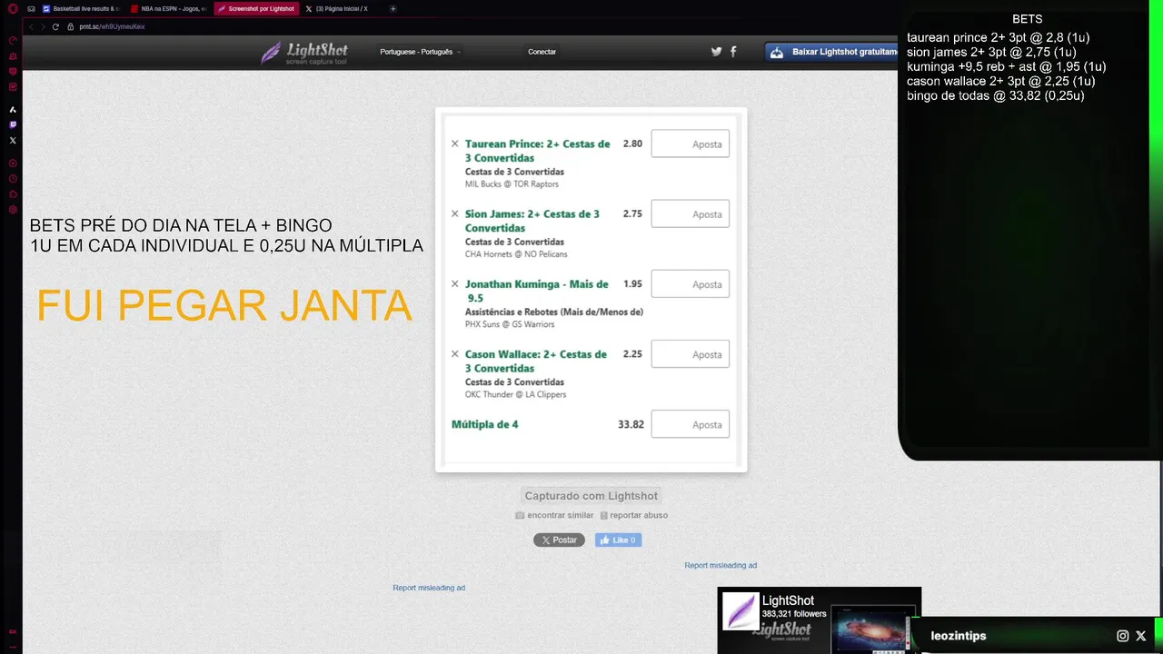
Task: Open a new browser tab
Action: (393, 8)
